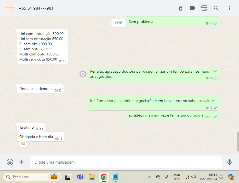This screenshot has height=183, width=239.
Task: Open Microsoft Teams from the taskbar
Action: tap(80, 177)
